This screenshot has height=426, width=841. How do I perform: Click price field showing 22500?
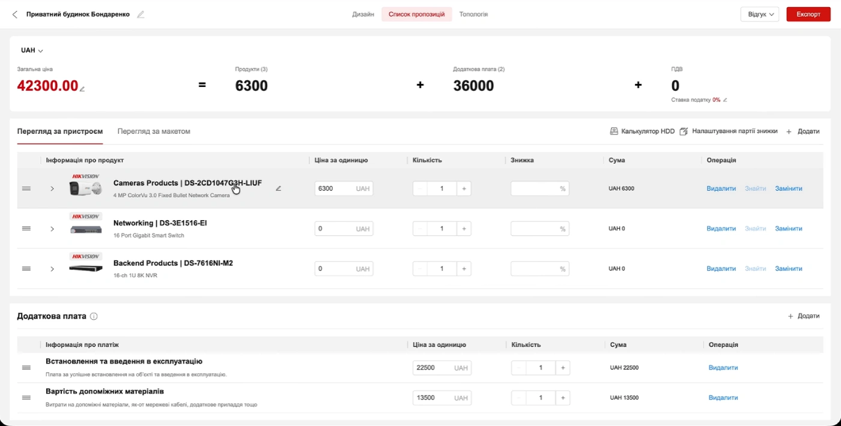pos(442,368)
